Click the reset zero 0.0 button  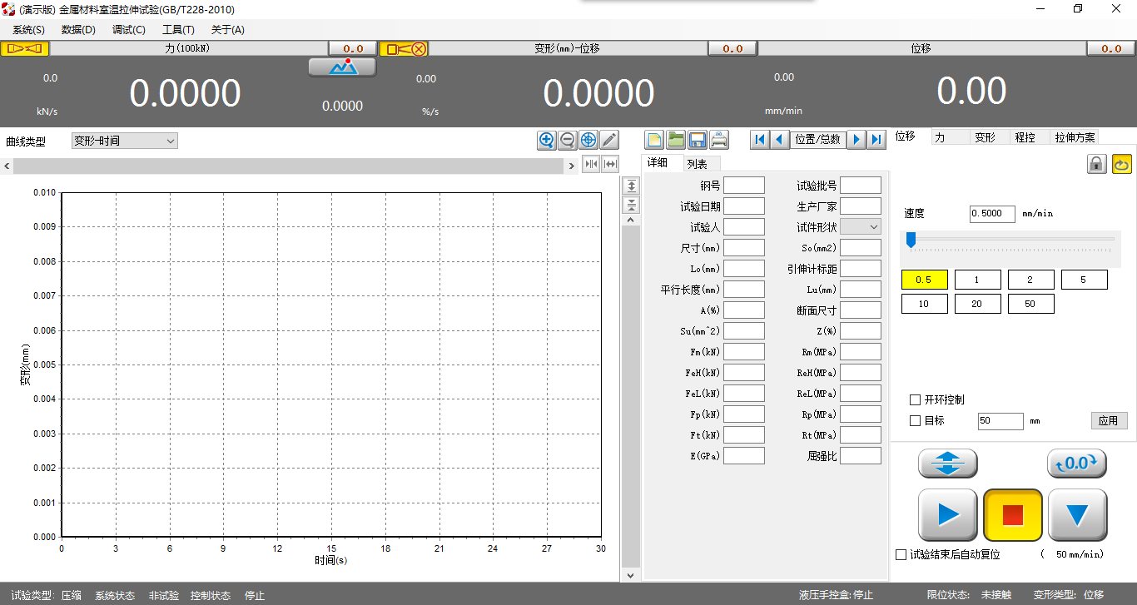click(1076, 464)
